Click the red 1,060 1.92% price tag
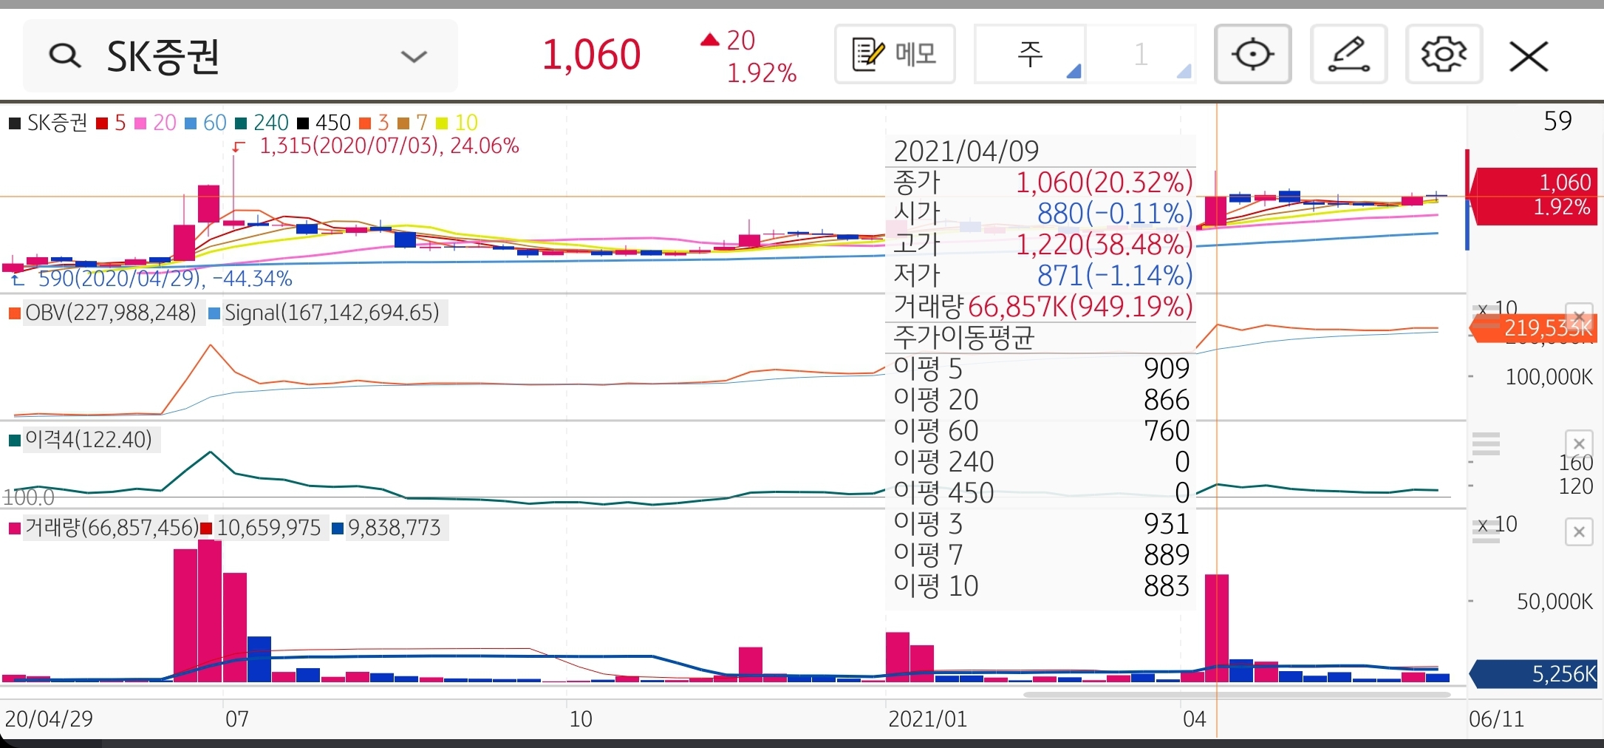 (1533, 196)
